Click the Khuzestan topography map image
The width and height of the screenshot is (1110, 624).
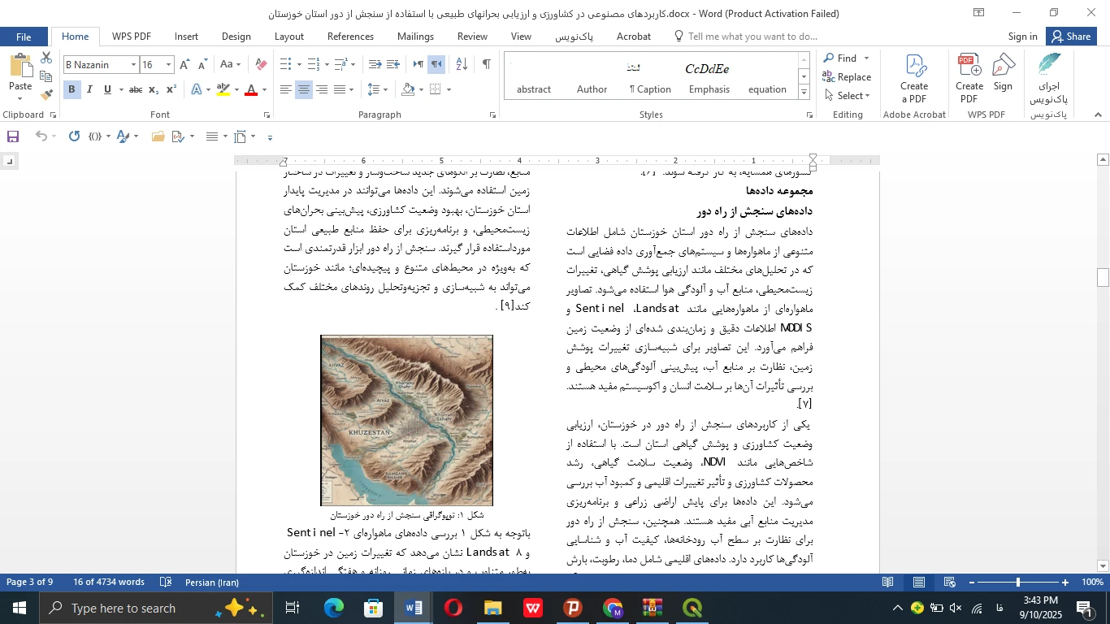pos(406,421)
